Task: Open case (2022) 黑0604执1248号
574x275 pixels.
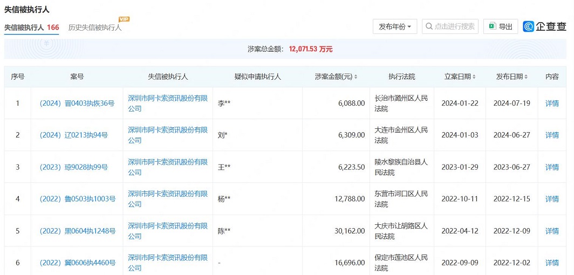Action: pyautogui.click(x=78, y=231)
